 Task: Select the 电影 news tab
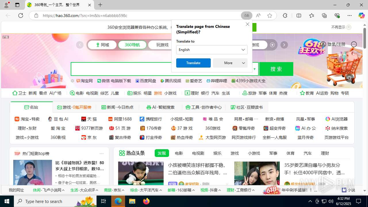pos(179,153)
